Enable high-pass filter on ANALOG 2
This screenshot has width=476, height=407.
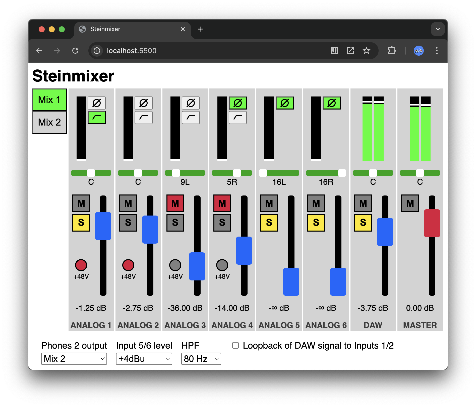click(x=144, y=118)
